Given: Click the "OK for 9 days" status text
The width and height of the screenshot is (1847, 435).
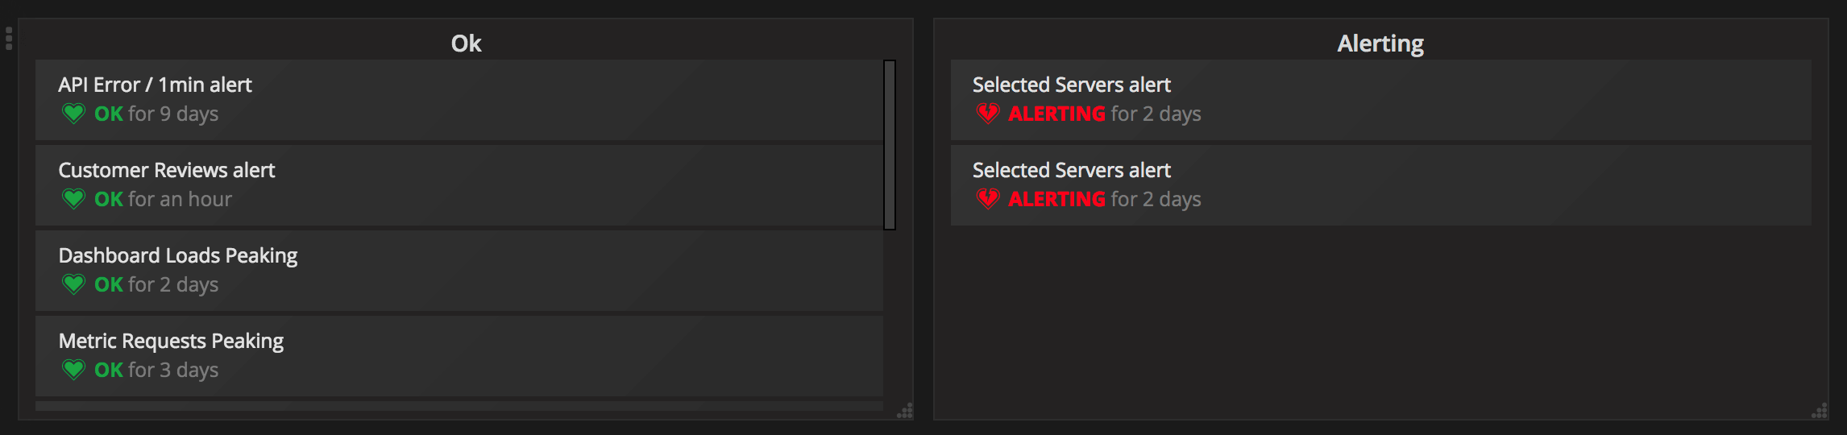Looking at the screenshot, I should pyautogui.click(x=156, y=114).
